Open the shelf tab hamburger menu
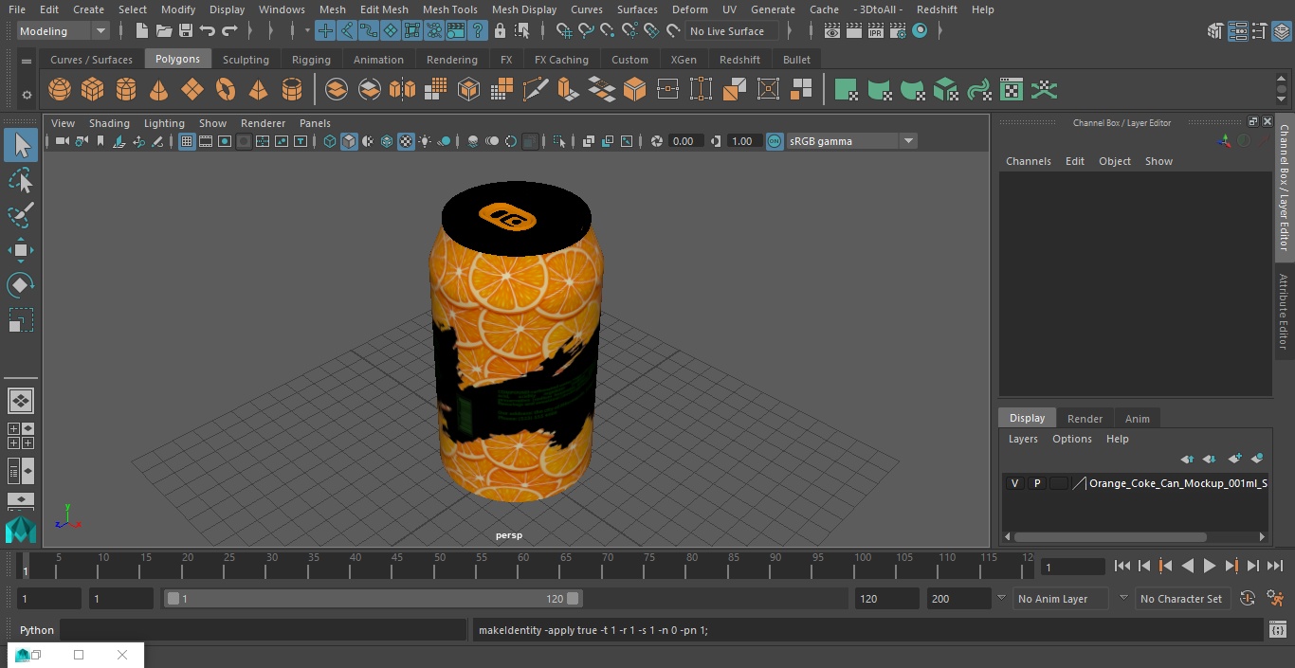This screenshot has height=668, width=1295. (x=27, y=61)
